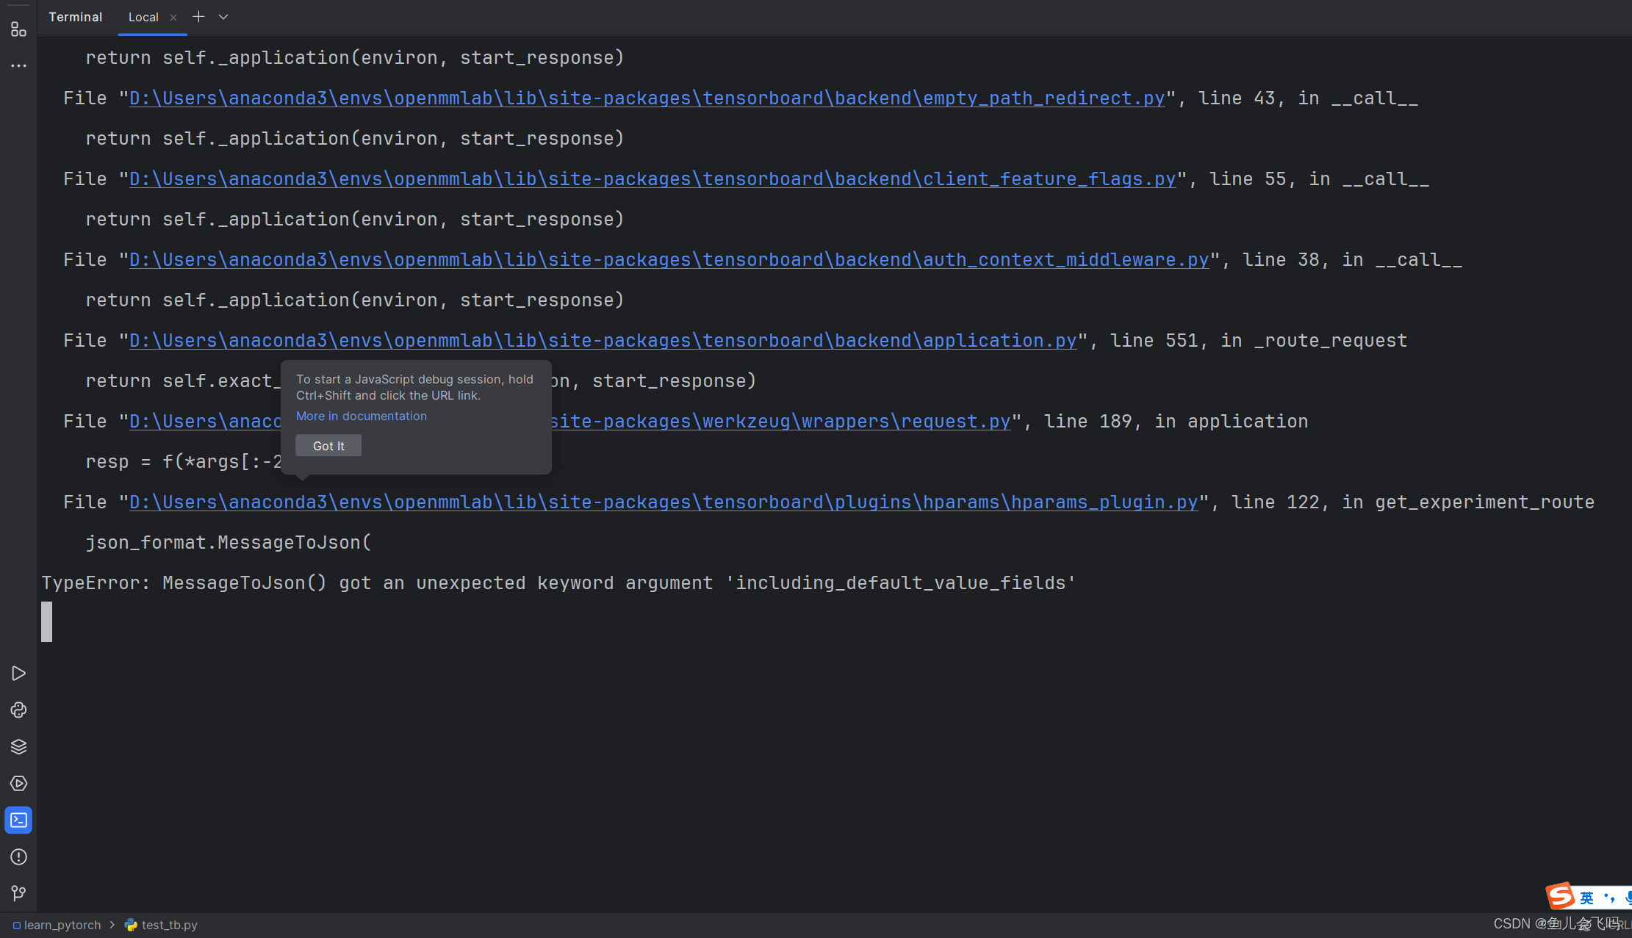1632x938 pixels.
Task: Toggle the Terminal tool window icon
Action: (x=18, y=820)
